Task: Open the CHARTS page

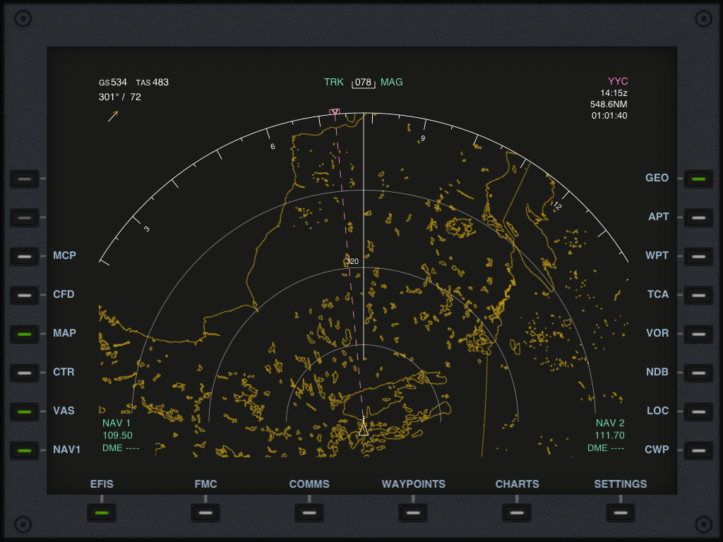Action: click(517, 513)
